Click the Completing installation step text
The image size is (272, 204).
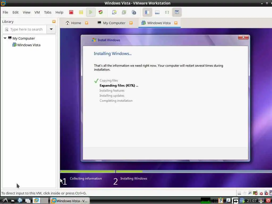click(116, 101)
